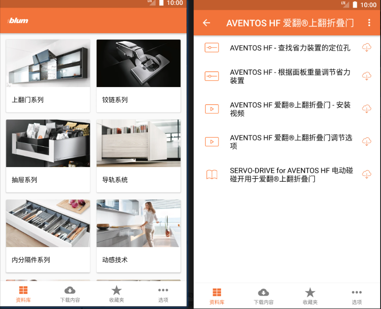
Task: Open 下载内容 tab in left screen bottom bar
Action: coord(70,294)
